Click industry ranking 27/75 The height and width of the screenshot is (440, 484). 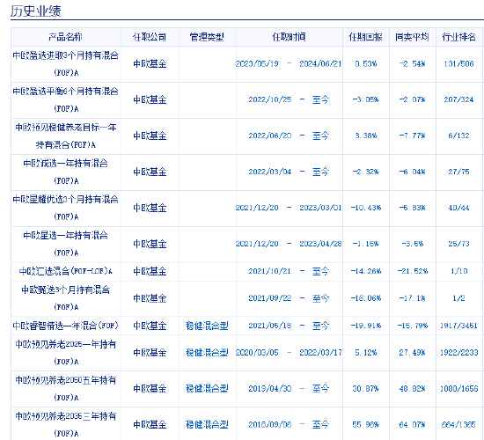(x=459, y=172)
